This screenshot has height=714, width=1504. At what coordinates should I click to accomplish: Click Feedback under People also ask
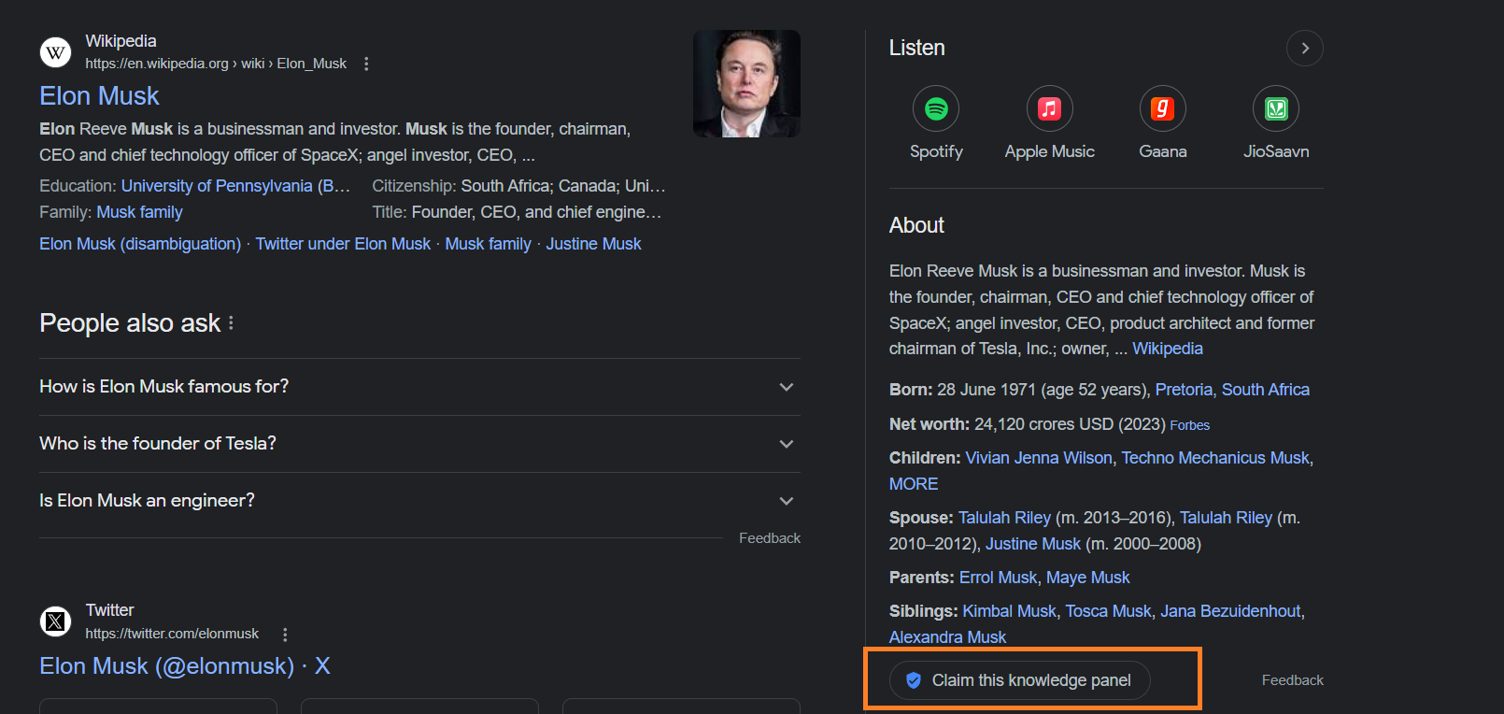tap(770, 538)
